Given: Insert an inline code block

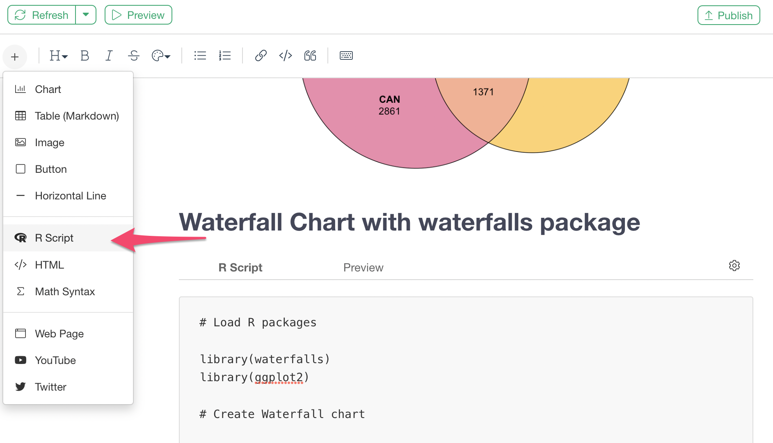Looking at the screenshot, I should (x=286, y=56).
